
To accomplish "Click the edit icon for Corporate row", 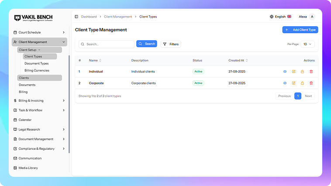I will (x=293, y=83).
